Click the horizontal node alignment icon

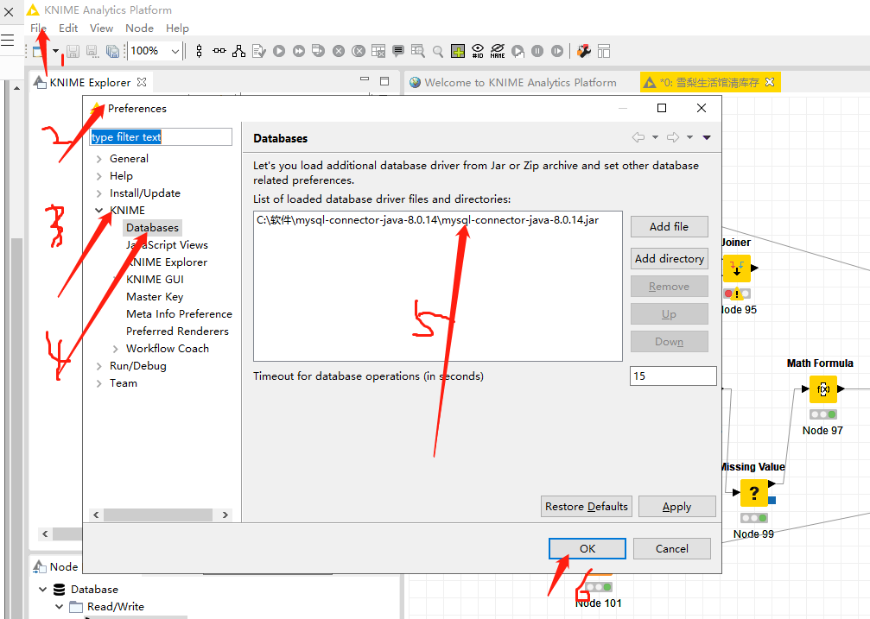(x=219, y=51)
